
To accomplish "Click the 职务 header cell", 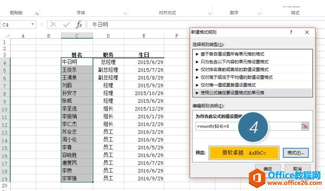I will tap(108, 55).
